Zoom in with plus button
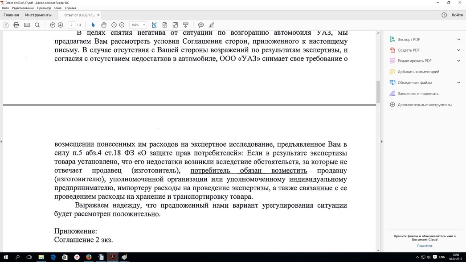Viewport: 466px width, 262px height. point(122,25)
